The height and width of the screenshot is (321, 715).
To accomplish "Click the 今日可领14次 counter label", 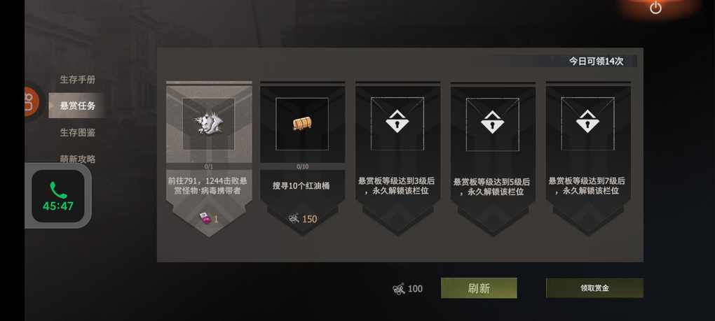I will pyautogui.click(x=596, y=62).
